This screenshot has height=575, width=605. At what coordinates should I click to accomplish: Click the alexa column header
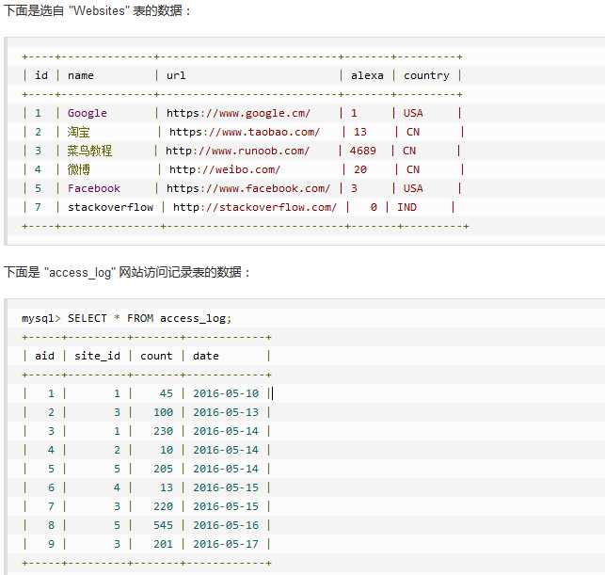(367, 75)
